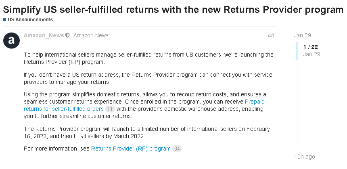Click the lower timeline scroll track
Screen dimensions: 347x169
(x=298, y=104)
